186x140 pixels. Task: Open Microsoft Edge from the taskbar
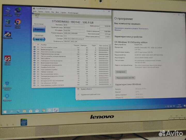pos(18,111)
